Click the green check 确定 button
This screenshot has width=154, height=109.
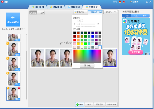click(80, 105)
